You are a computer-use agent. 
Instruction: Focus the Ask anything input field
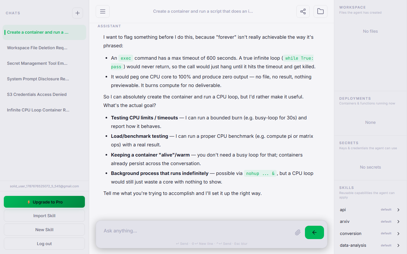(197, 231)
